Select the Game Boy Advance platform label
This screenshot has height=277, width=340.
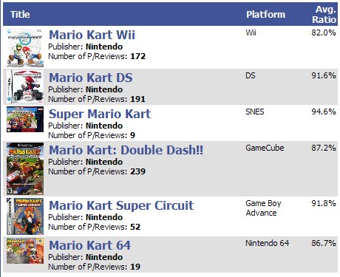tap(263, 208)
